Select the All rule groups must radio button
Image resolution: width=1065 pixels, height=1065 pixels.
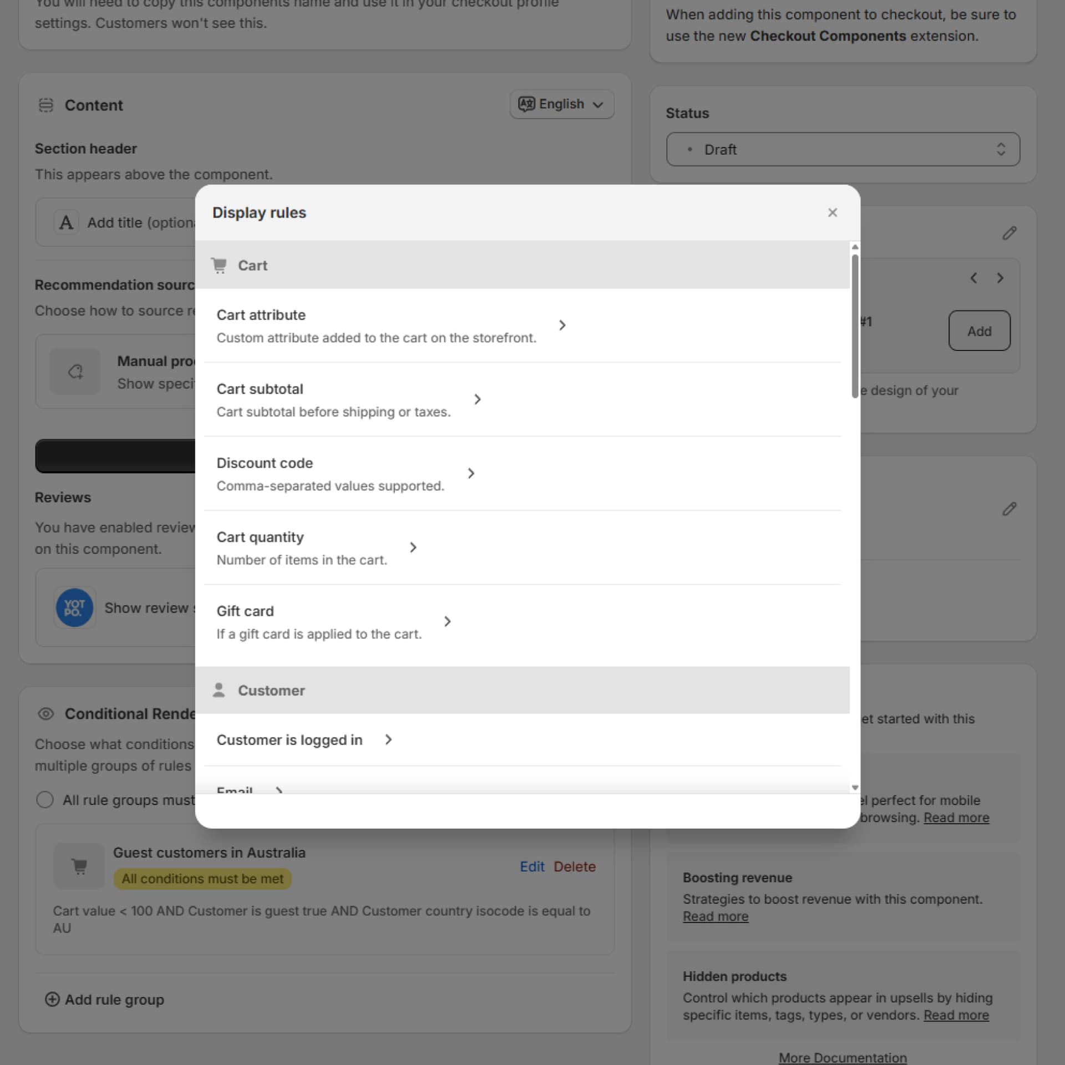tap(45, 799)
